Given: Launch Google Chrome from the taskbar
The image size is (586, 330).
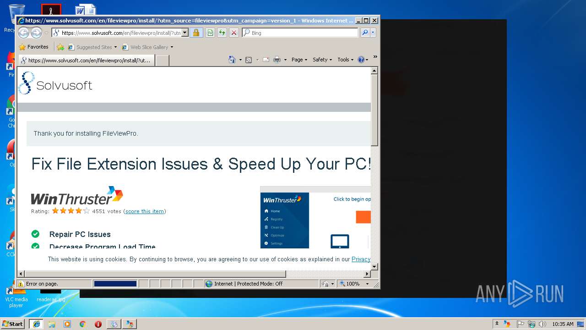Looking at the screenshot, I should coord(82,324).
